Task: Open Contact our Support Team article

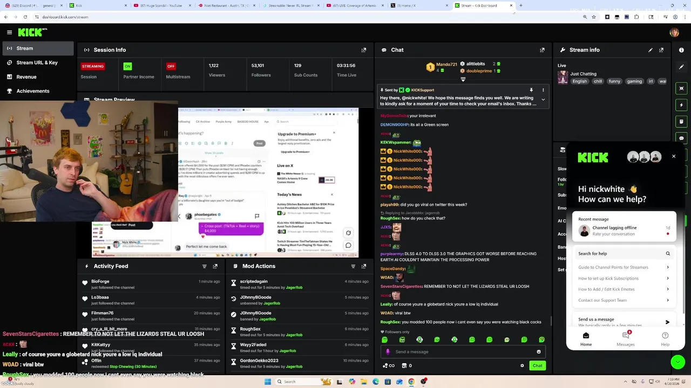Action: (x=624, y=300)
